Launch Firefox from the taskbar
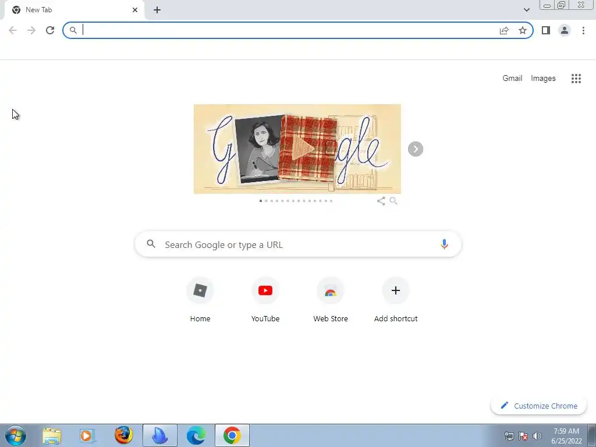The height and width of the screenshot is (447, 596). click(123, 435)
